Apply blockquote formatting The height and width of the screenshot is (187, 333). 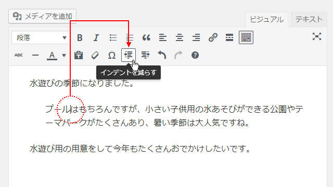pos(146,38)
